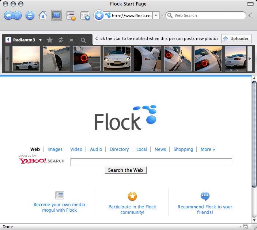Viewport: 257px width, 230px height.
Task: Open the Radiantm3 media stream dropdown
Action: coord(40,40)
